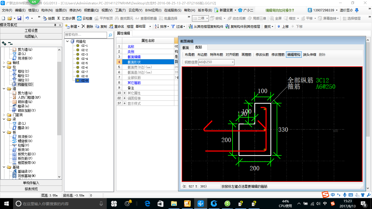Expand 其它属性 row 10
The image size is (372, 209).
pos(124,93)
